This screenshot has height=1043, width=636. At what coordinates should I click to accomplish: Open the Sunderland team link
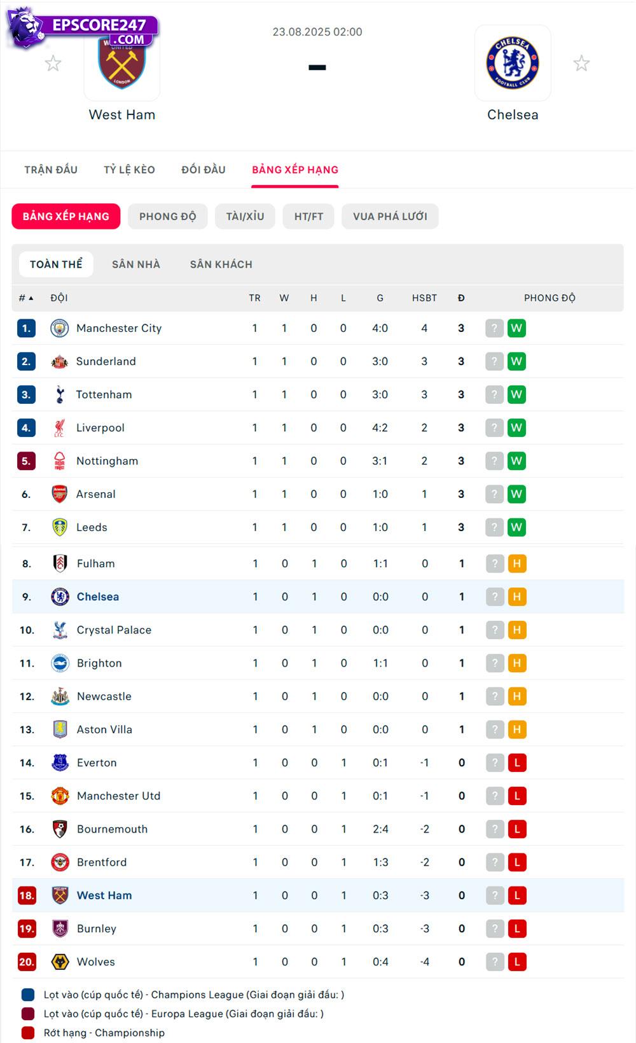[106, 361]
